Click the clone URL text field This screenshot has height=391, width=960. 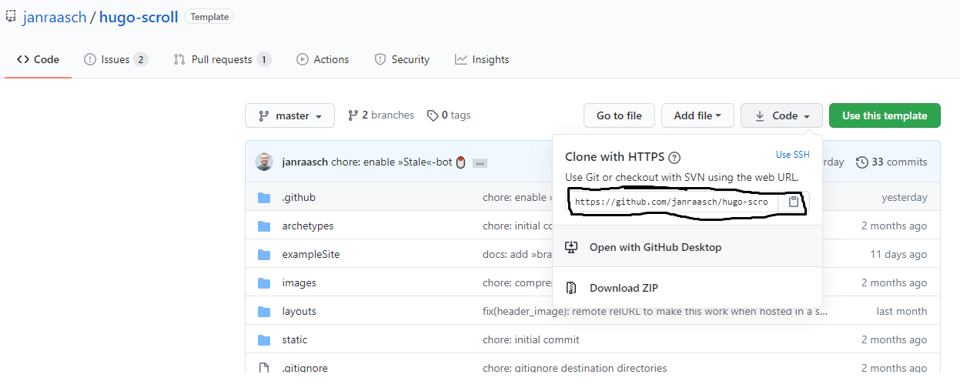pos(674,202)
